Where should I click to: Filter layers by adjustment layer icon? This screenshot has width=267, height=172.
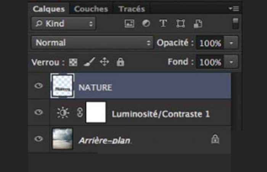click(x=146, y=24)
